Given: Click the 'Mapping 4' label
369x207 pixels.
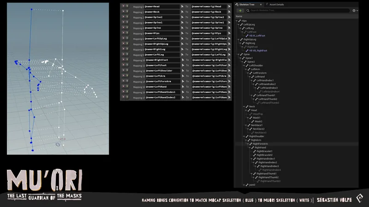Looking at the screenshot, I should coord(138,28).
